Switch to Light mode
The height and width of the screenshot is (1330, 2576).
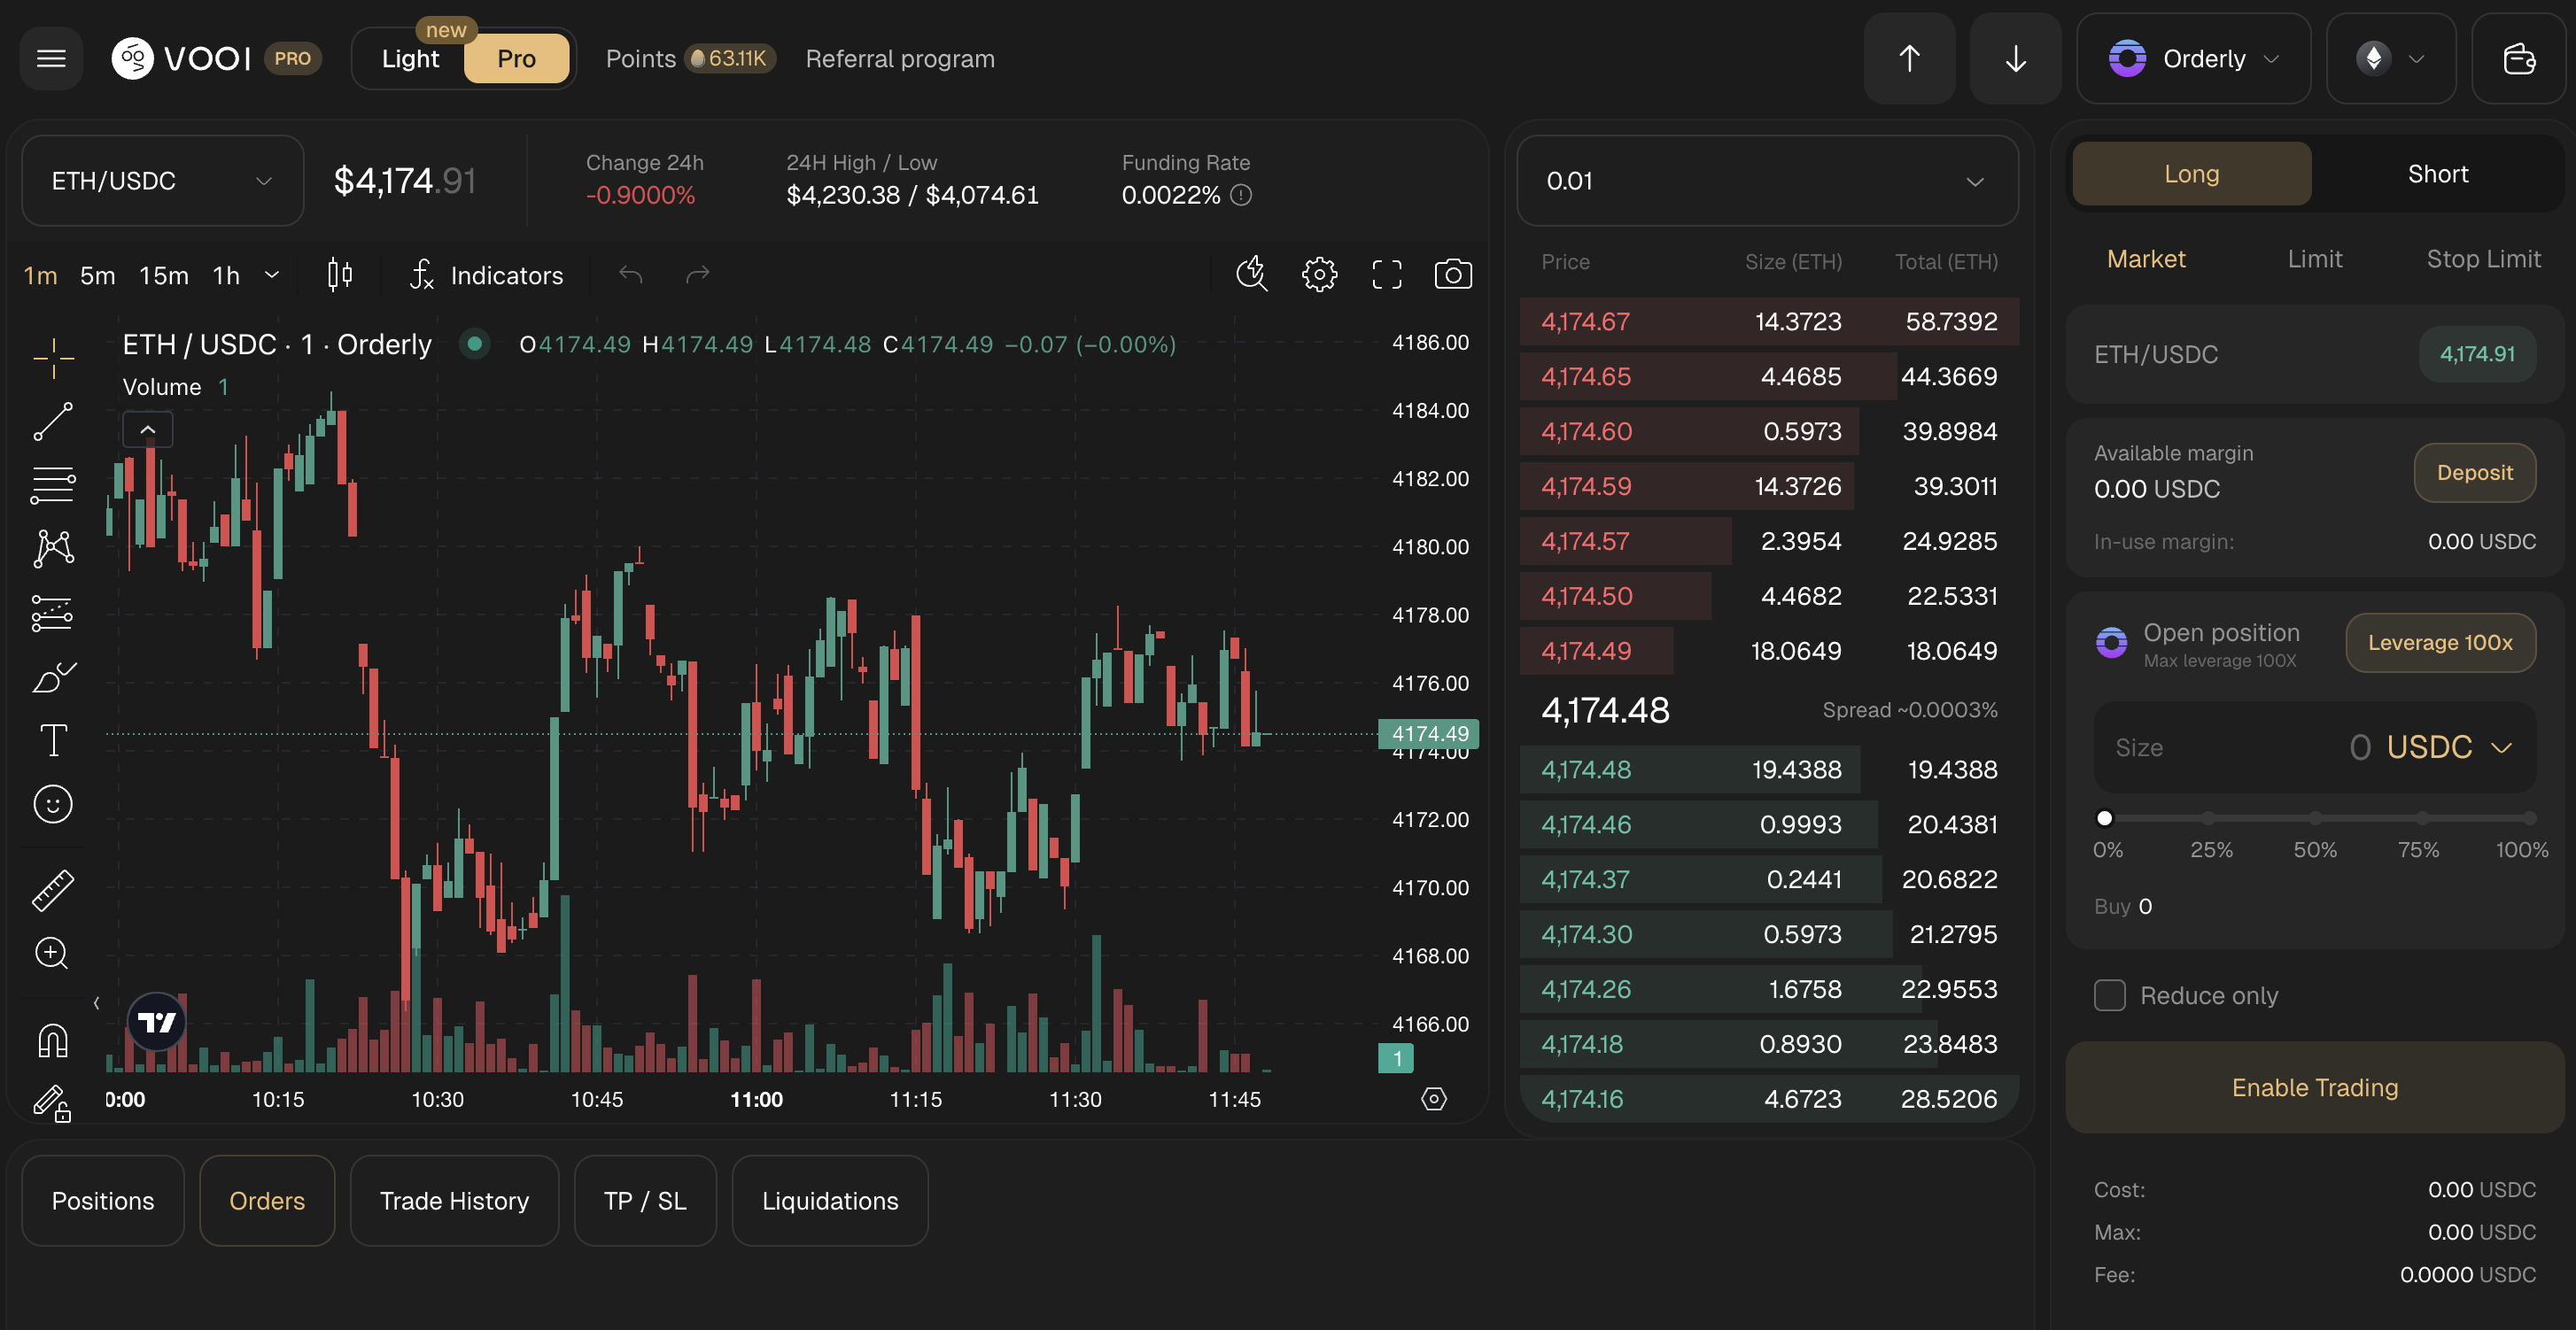(x=410, y=59)
